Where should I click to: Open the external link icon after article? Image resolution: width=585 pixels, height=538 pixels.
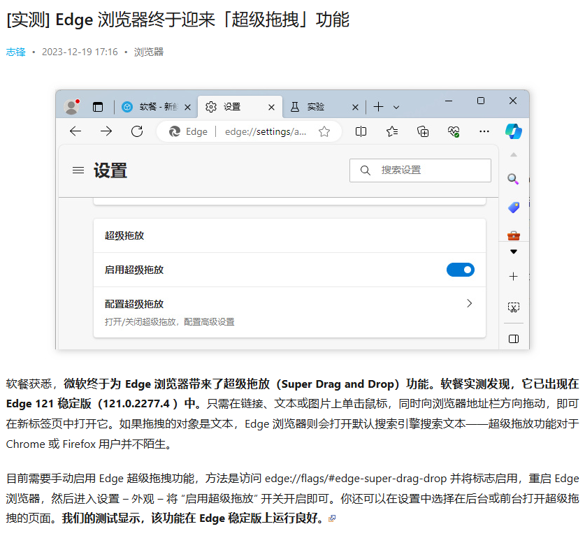click(x=332, y=518)
